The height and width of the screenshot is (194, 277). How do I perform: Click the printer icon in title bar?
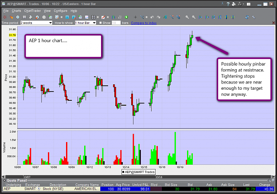(x=234, y=4)
